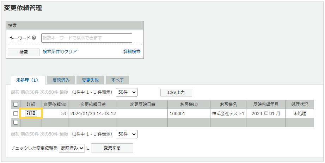This screenshot has width=325, height=163.
Task: Expand the bottom 50件 page size dropdown
Action: 126,134
